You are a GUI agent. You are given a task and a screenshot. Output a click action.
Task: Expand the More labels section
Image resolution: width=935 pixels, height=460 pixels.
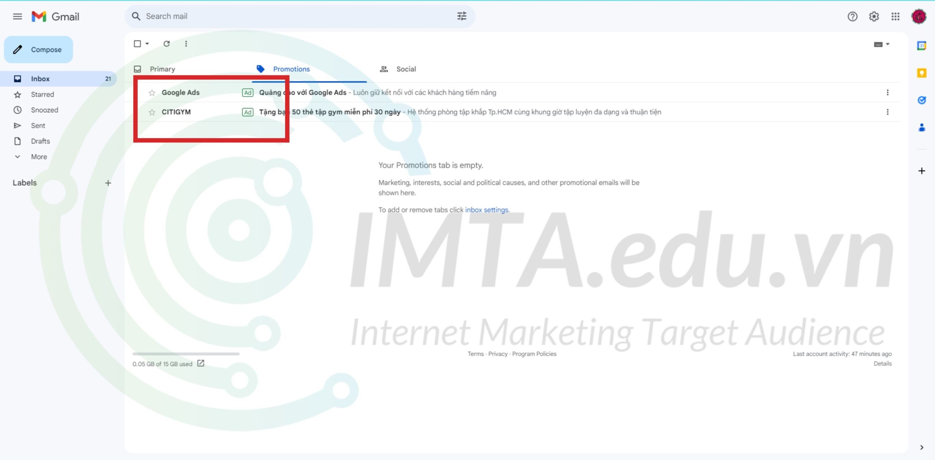pos(38,157)
